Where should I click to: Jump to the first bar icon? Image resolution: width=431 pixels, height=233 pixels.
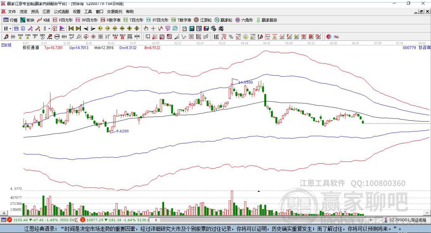(71, 29)
